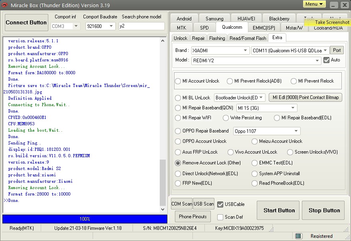
Task: Click the USB Scan button
Action: pyautogui.click(x=204, y=204)
